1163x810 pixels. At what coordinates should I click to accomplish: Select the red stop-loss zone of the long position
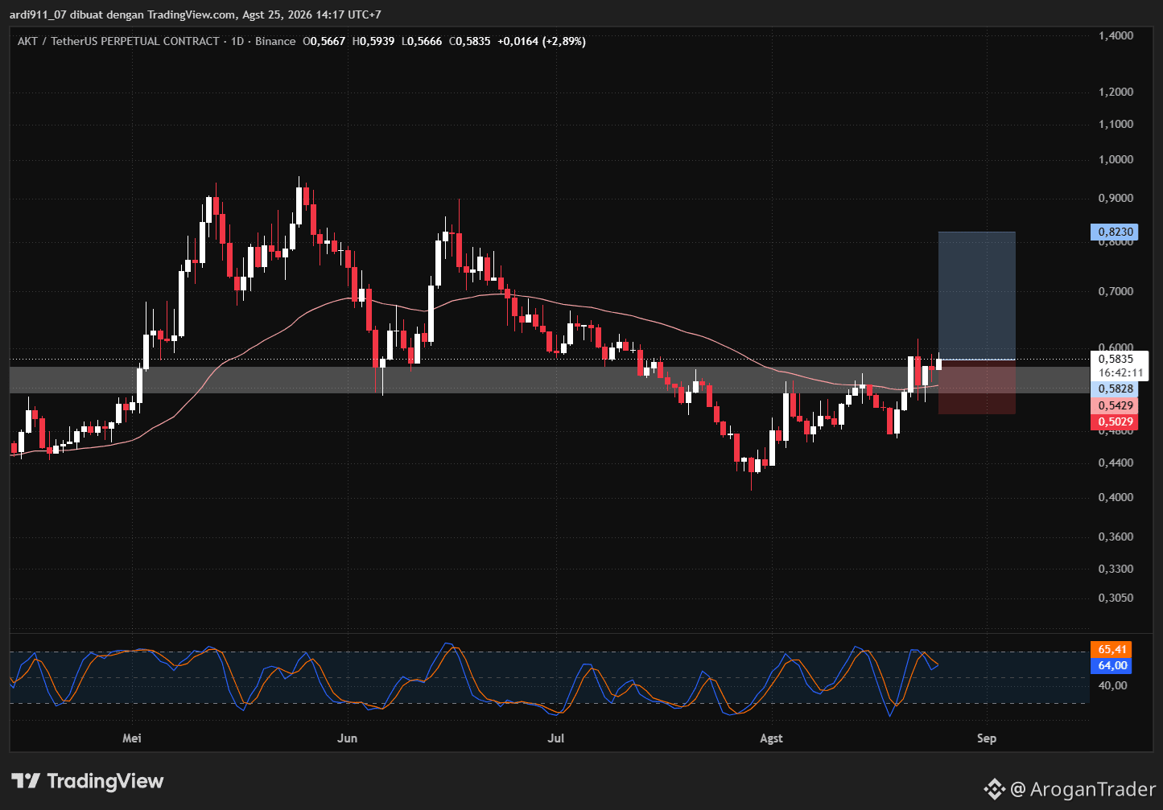coord(976,387)
